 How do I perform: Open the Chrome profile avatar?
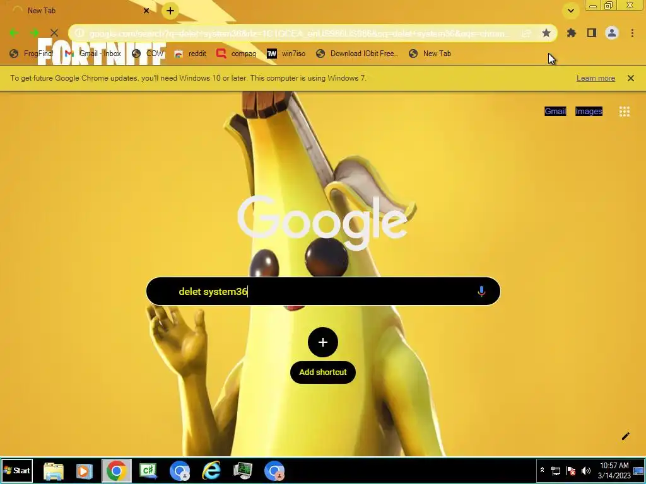612,33
